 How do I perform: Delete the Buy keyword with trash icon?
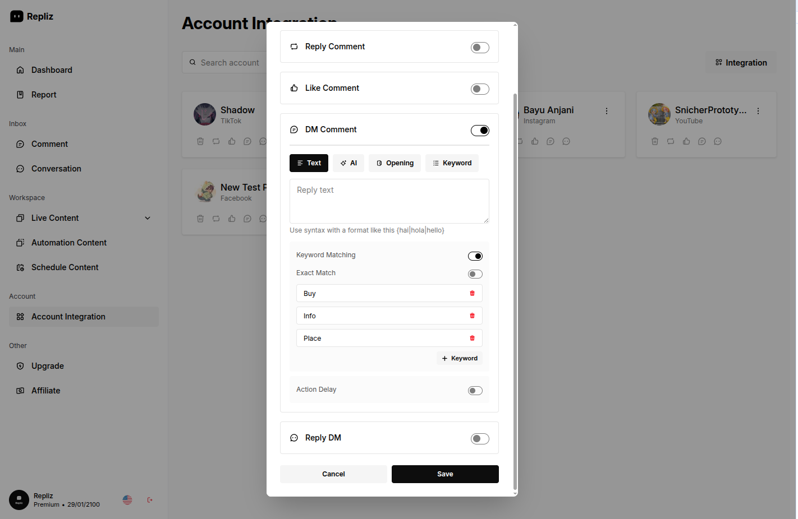point(472,293)
